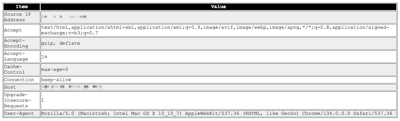The image size is (400, 121).
Task: Click the text/html Accept value text
Action: click(215, 30)
